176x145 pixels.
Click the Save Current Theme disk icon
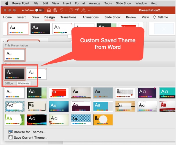(10, 137)
